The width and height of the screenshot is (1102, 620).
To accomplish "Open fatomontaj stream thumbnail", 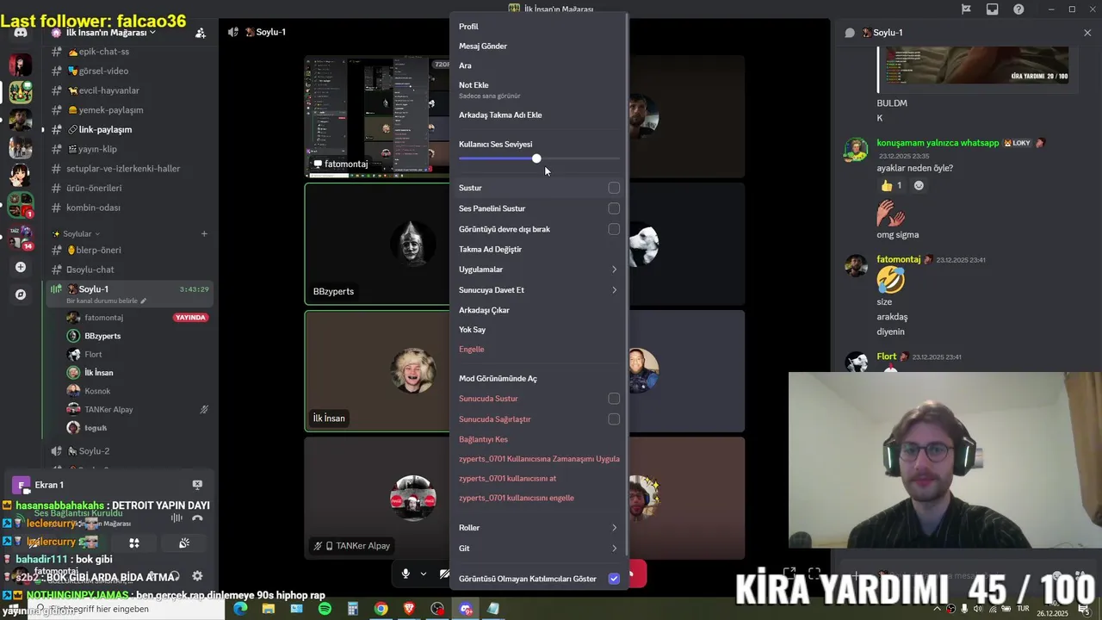I will pyautogui.click(x=377, y=116).
